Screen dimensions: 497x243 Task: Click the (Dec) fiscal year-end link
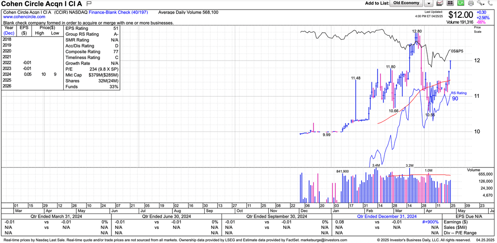click(x=9, y=33)
